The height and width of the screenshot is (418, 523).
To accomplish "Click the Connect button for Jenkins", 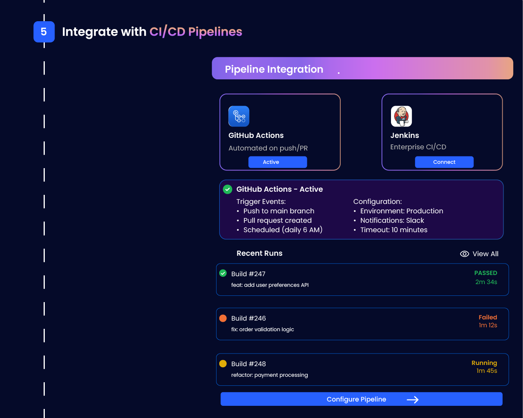I will [x=444, y=162].
